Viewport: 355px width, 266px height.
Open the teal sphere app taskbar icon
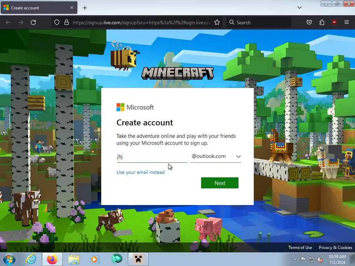117,259
